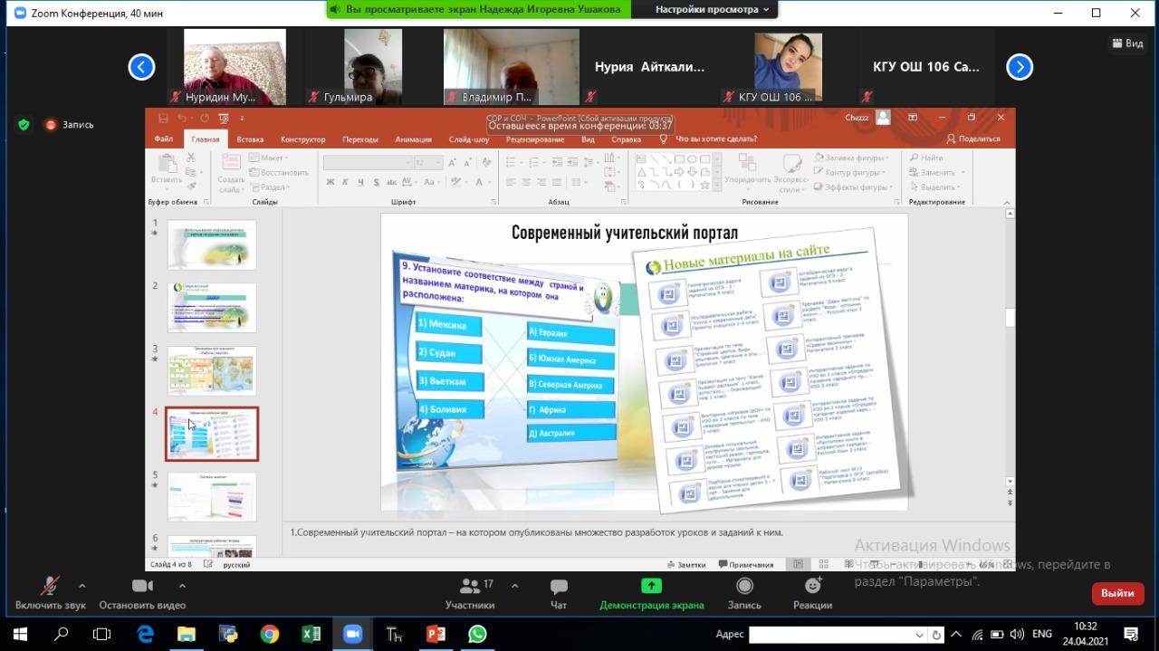Select Владимир participant video tile

click(512, 67)
